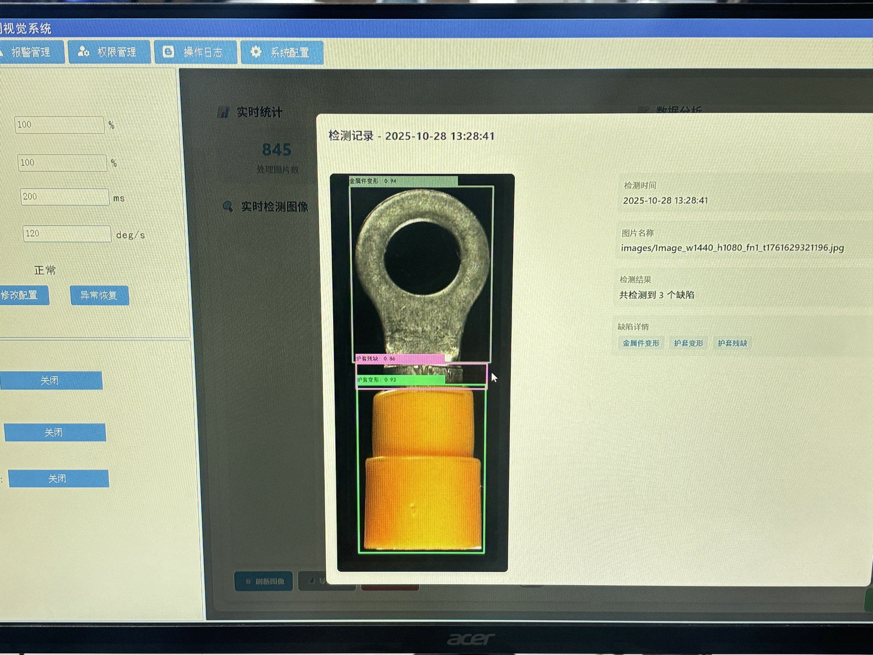Screen dimensions: 873x655
Task: Click the first 100 % input field
Action: point(59,125)
